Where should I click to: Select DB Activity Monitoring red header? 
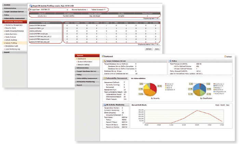click(x=15, y=22)
